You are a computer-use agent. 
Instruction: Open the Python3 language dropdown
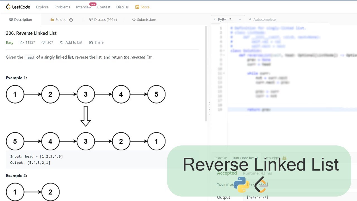(228, 19)
